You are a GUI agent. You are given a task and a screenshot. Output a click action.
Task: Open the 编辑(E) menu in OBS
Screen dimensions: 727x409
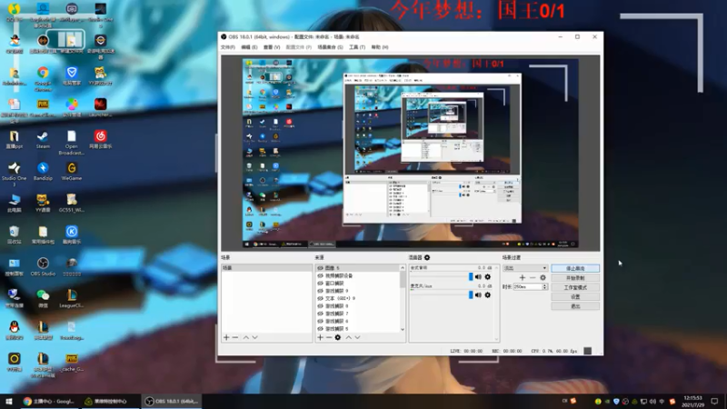249,47
